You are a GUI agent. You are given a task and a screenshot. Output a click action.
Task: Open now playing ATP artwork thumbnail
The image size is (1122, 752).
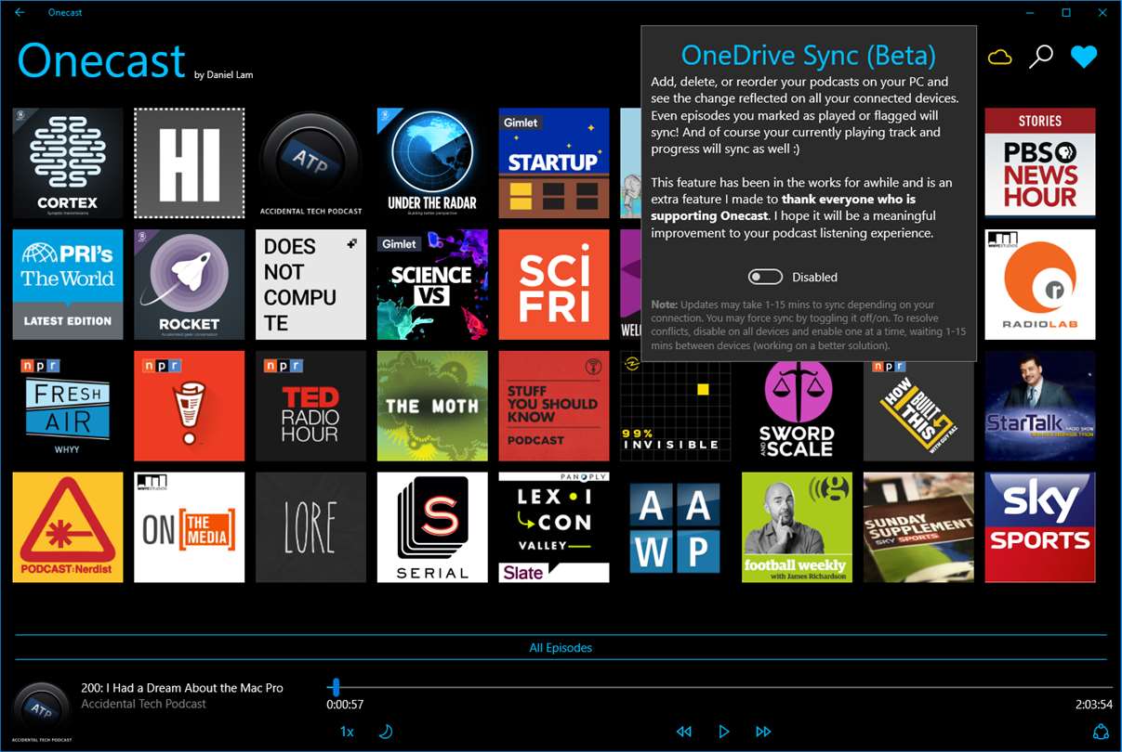(43, 711)
